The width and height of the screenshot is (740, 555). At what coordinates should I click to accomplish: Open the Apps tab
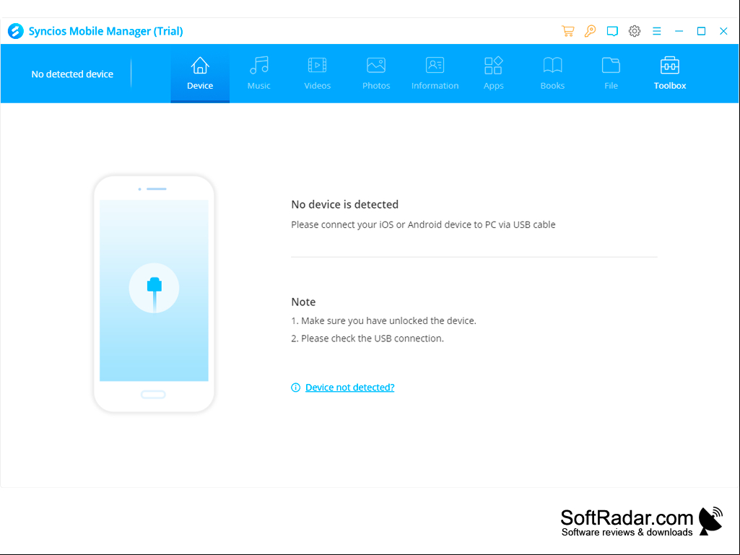494,74
